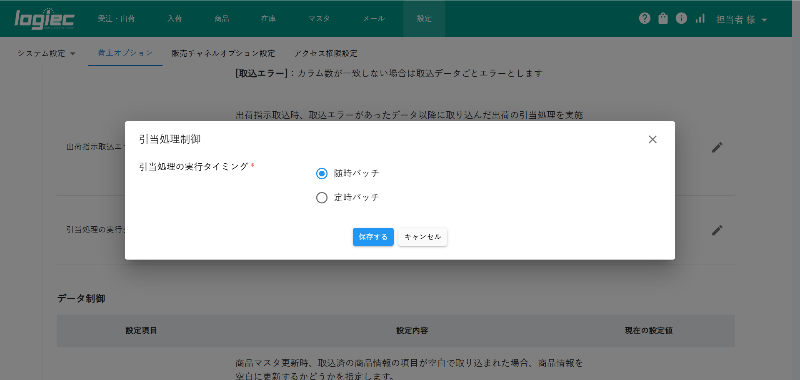Image resolution: width=800 pixels, height=380 pixels.
Task: Click the shopping bag icon
Action: pos(663,18)
